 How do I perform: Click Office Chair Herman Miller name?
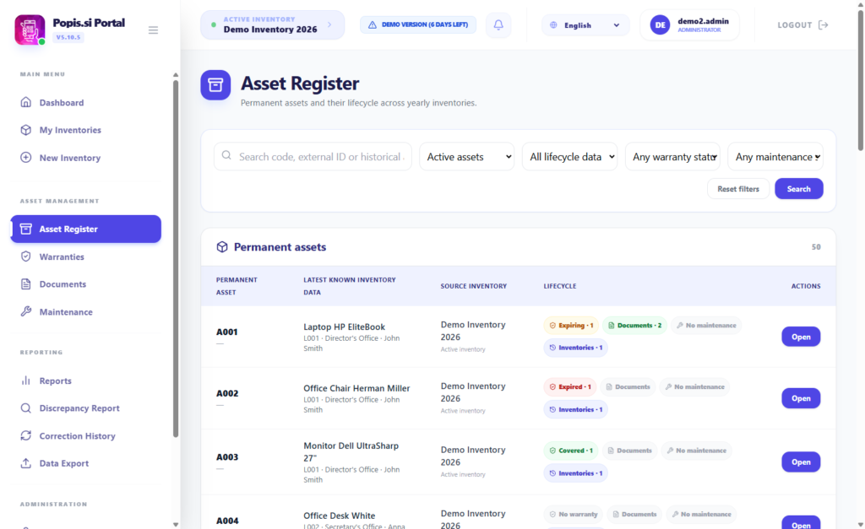[x=356, y=388]
